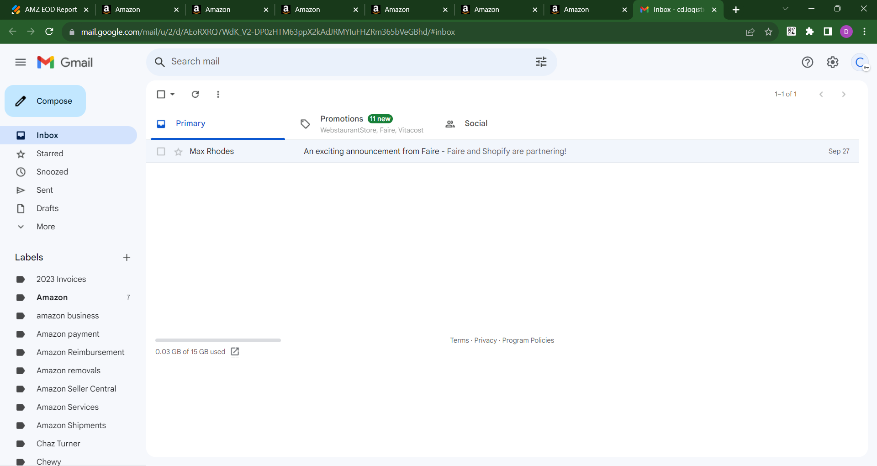Click the Compose button
This screenshot has height=466, width=877.
(45, 101)
